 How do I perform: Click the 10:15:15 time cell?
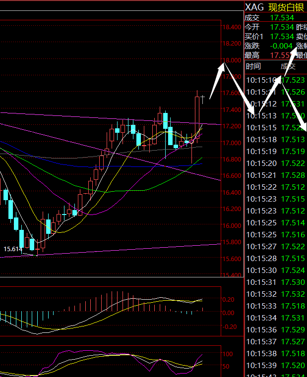(261, 127)
